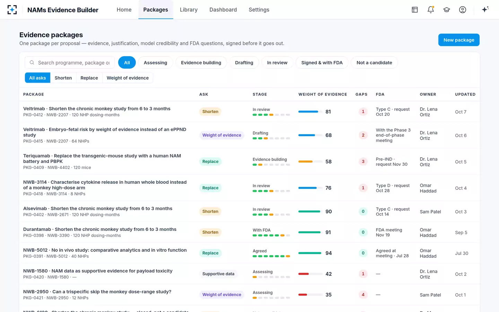The height and width of the screenshot is (312, 499).
Task: Filter by In review stage
Action: [x=277, y=63]
